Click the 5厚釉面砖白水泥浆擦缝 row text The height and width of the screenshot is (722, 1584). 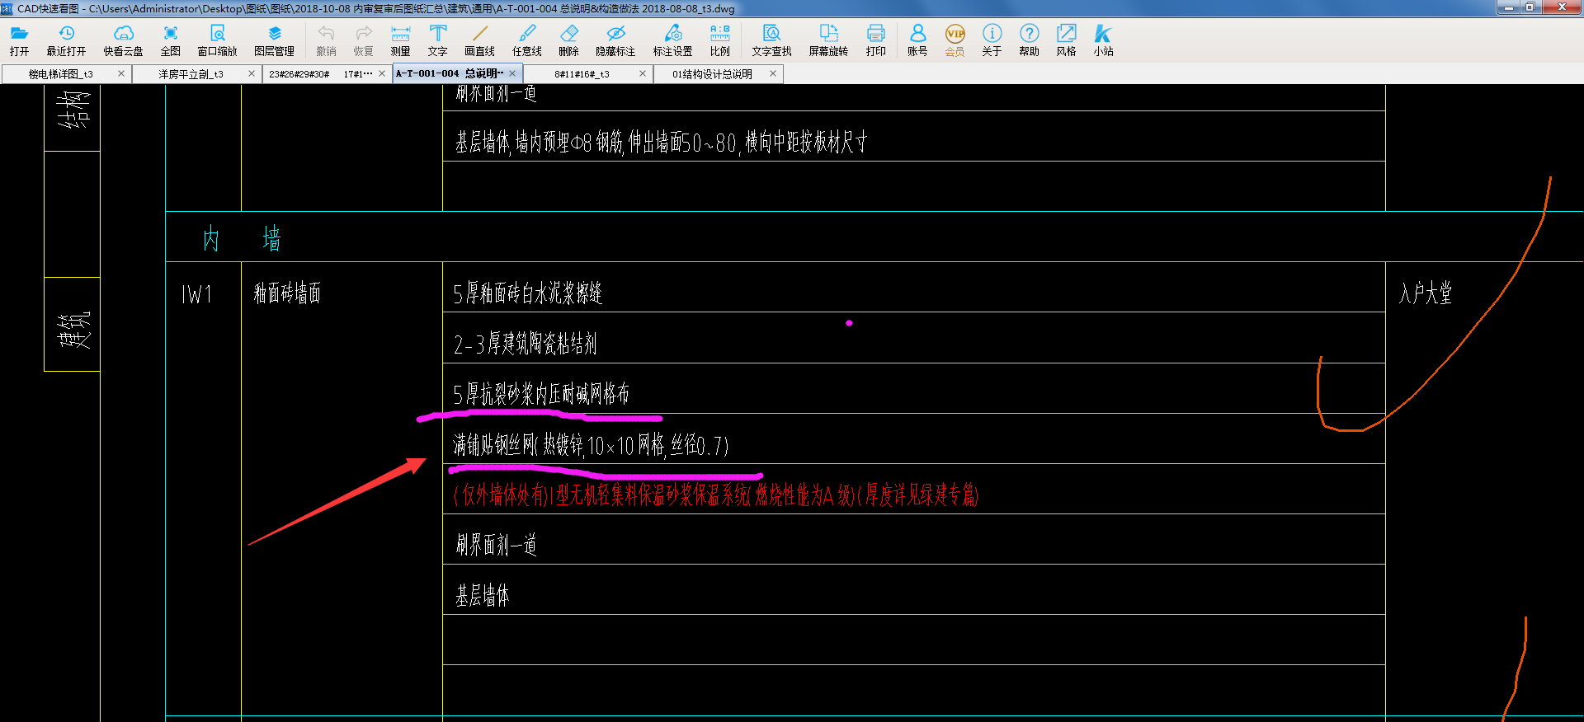pyautogui.click(x=528, y=293)
